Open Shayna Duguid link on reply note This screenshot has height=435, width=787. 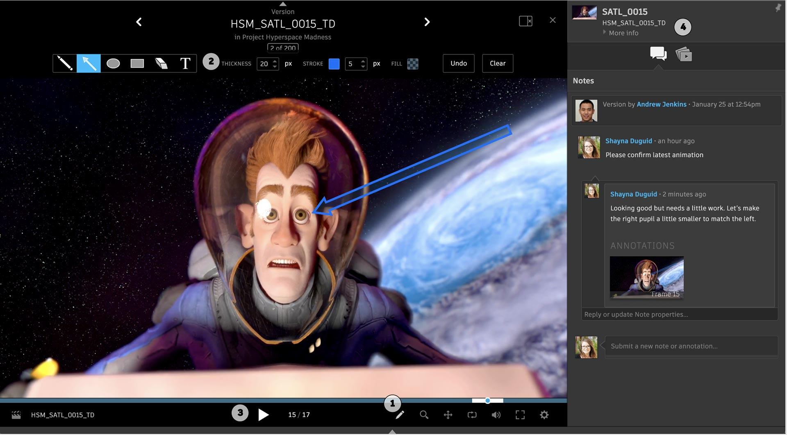pos(633,194)
